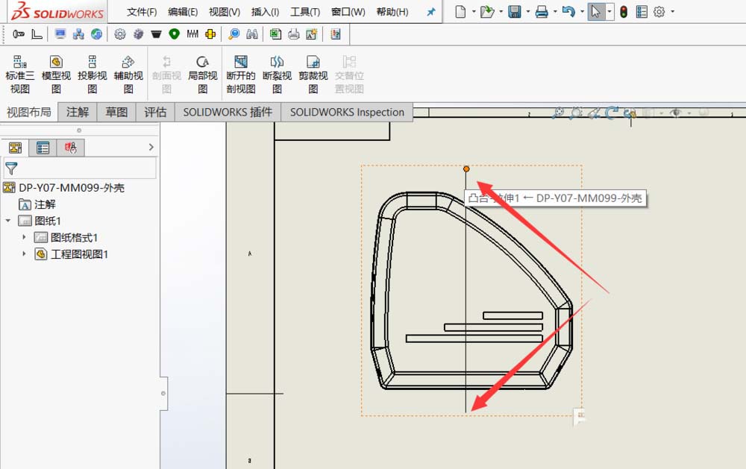This screenshot has width=746, height=469.
Task: Click the Save floppy disk icon
Action: tap(514, 11)
